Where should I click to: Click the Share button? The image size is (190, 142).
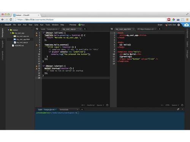click(160, 25)
